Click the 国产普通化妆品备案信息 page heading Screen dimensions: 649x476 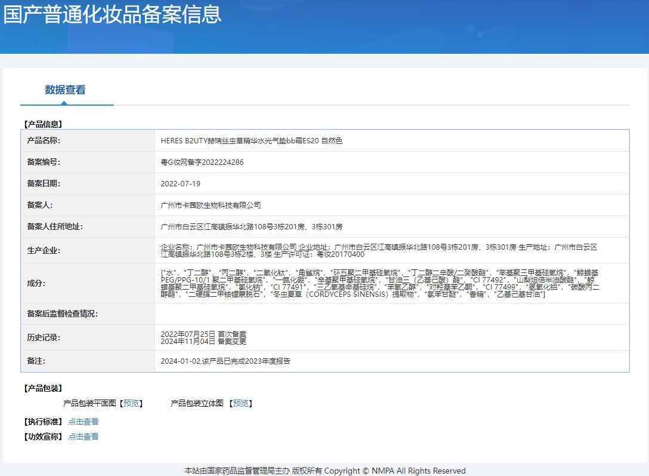click(112, 14)
